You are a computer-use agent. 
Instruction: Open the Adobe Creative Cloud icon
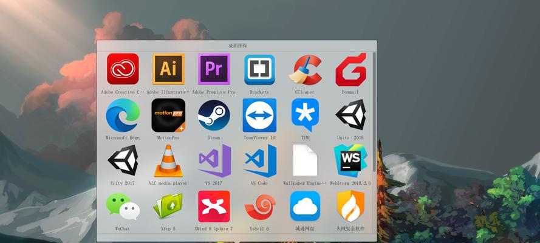point(123,69)
